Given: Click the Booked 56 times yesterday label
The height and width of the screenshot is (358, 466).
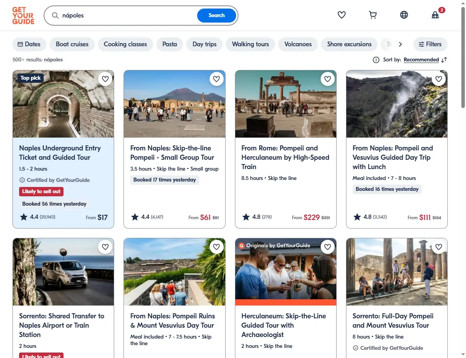Looking at the screenshot, I should click(x=55, y=204).
